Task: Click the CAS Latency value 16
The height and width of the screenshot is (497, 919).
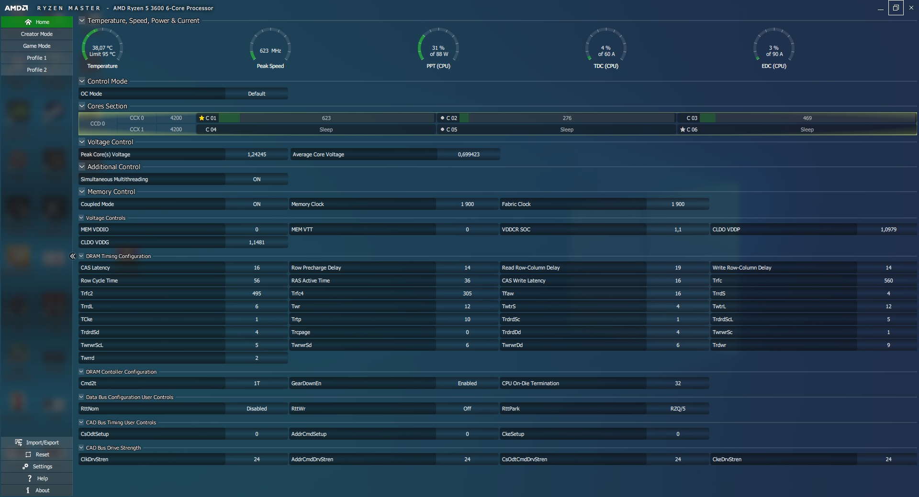Action: [257, 268]
